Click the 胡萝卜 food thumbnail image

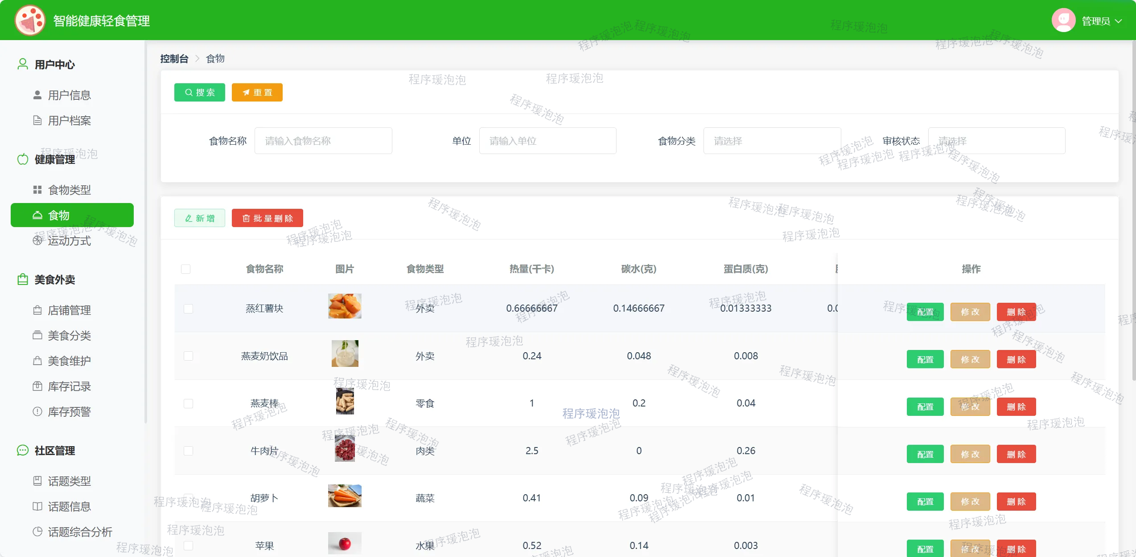[345, 496]
